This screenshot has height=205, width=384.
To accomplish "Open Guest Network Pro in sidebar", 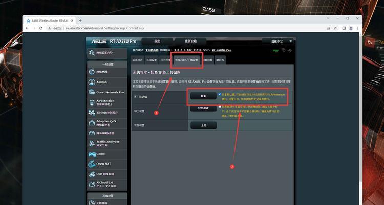I will point(107,92).
